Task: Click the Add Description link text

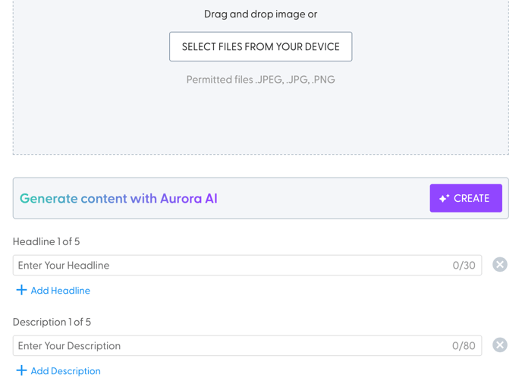Action: point(66,371)
